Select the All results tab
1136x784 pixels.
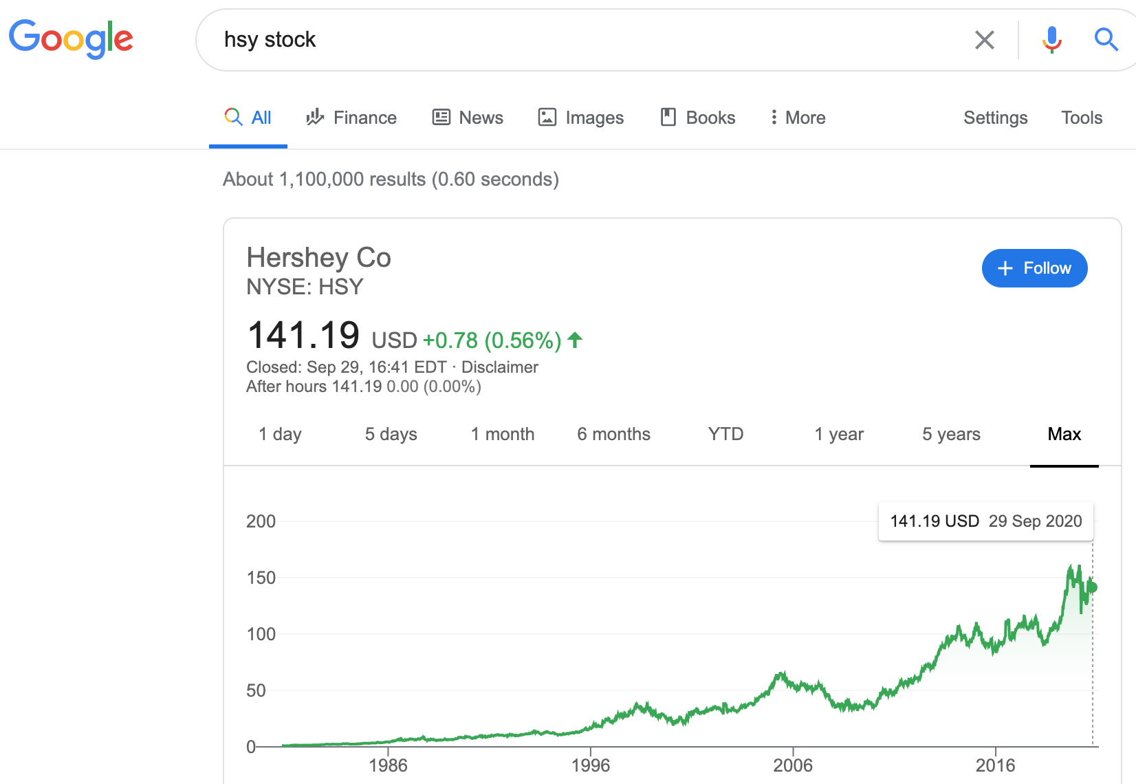click(248, 118)
